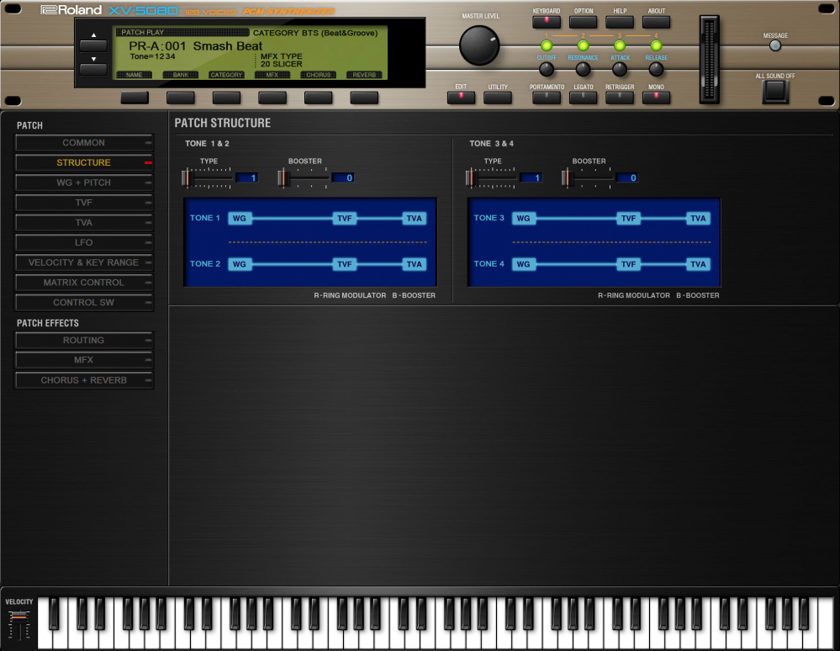The image size is (840, 651).
Task: Click the Tone 1 & 2 BOOSTER slider
Action: point(303,177)
